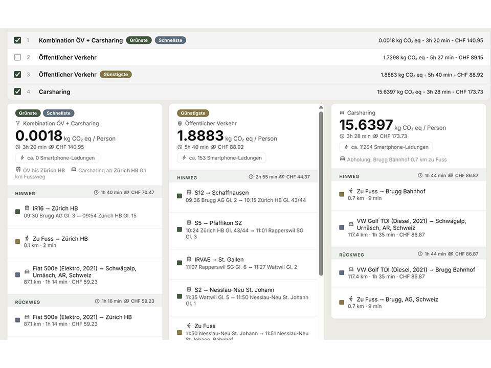Click the large '0.0018' emission value
491x368 pixels.
coord(39,135)
